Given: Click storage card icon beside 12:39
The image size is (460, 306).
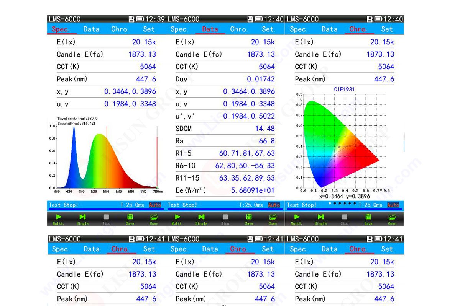Looking at the screenshot, I should (x=131, y=19).
